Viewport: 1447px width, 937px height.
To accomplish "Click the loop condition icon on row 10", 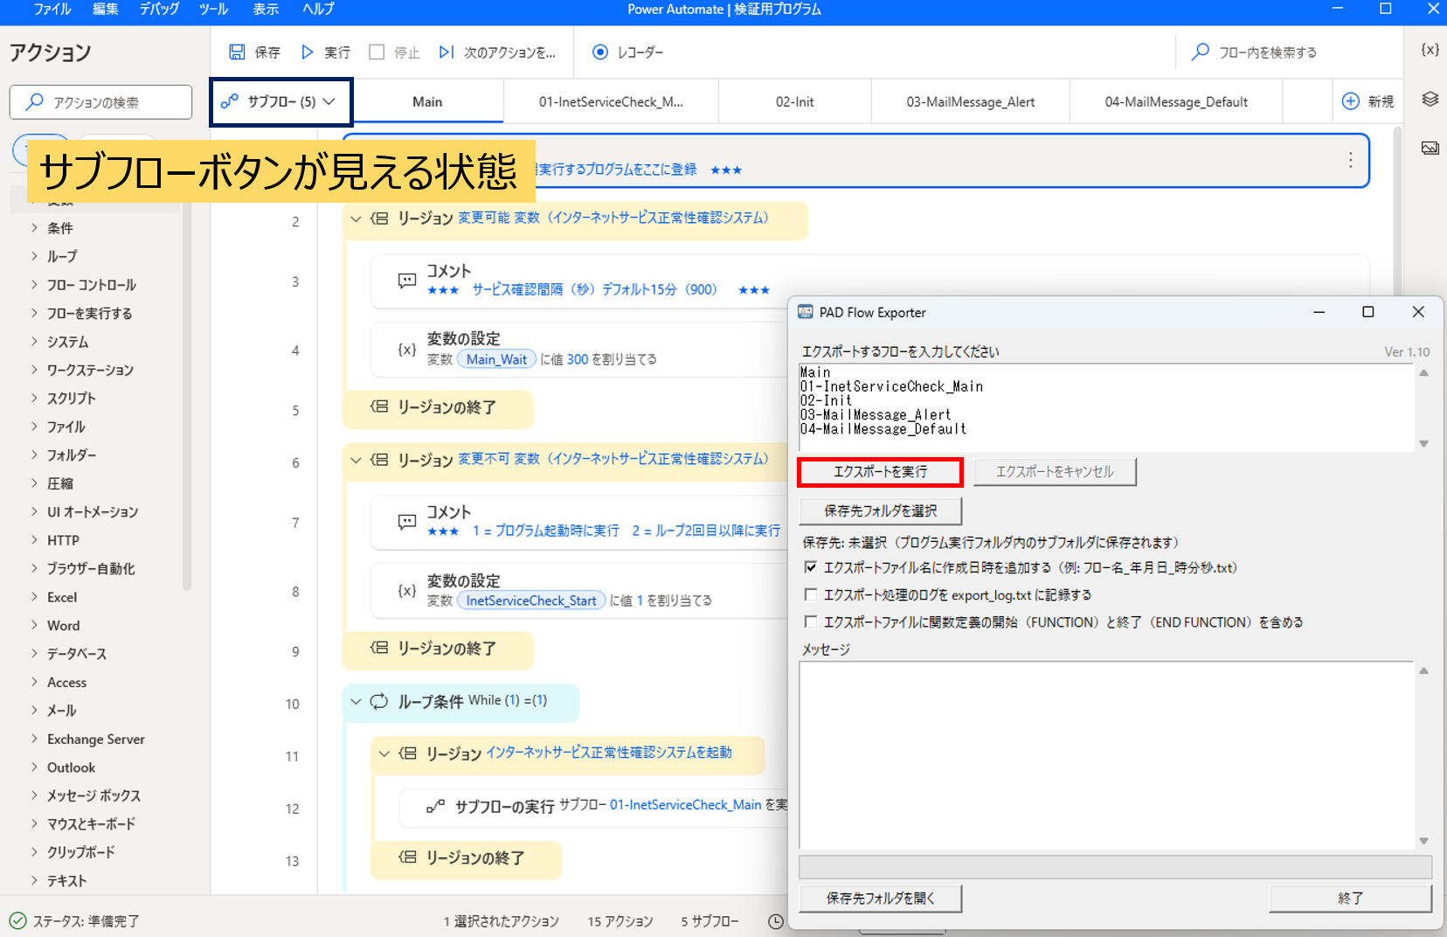I will click(x=379, y=701).
